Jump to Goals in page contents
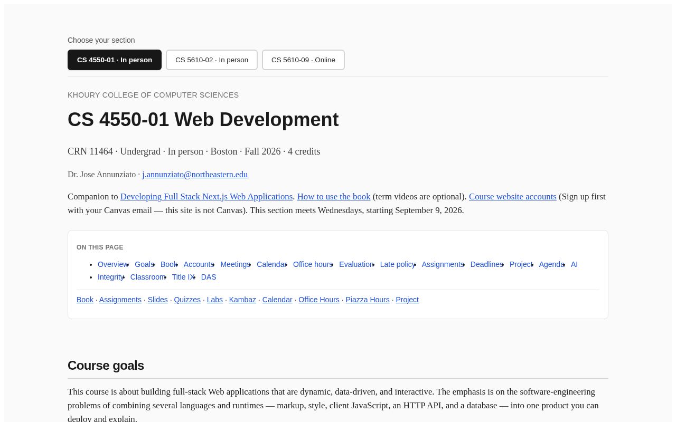The height and width of the screenshot is (422, 676). tap(144, 264)
